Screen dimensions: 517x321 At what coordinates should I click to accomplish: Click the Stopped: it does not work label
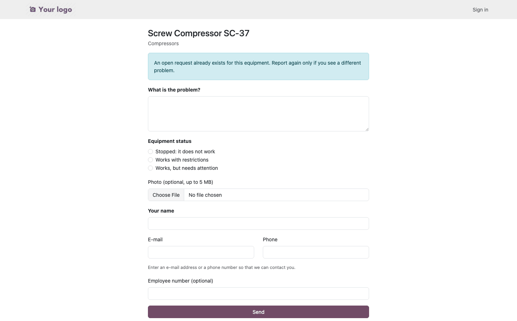[185, 152]
